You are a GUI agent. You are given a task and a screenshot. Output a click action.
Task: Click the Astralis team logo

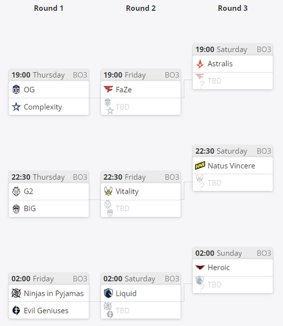click(x=200, y=64)
